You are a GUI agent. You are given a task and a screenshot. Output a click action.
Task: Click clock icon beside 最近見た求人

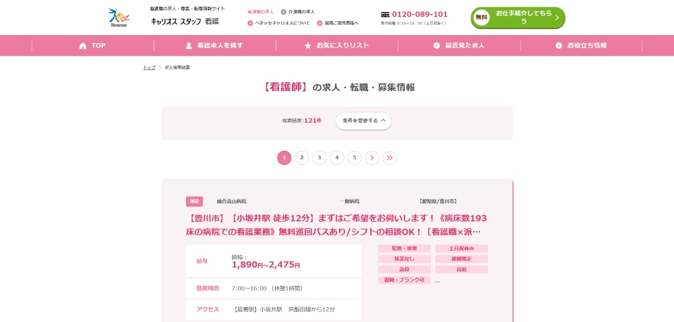click(x=437, y=46)
